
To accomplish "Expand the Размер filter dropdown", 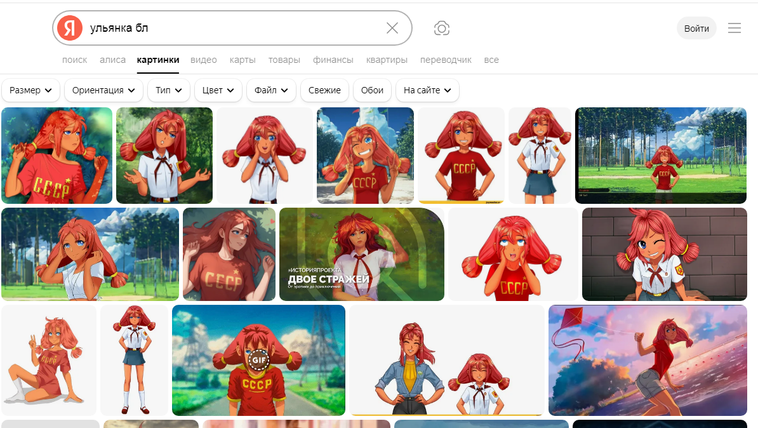I will click(30, 90).
